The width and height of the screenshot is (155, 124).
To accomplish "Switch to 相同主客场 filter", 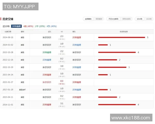I will tap(126, 19).
